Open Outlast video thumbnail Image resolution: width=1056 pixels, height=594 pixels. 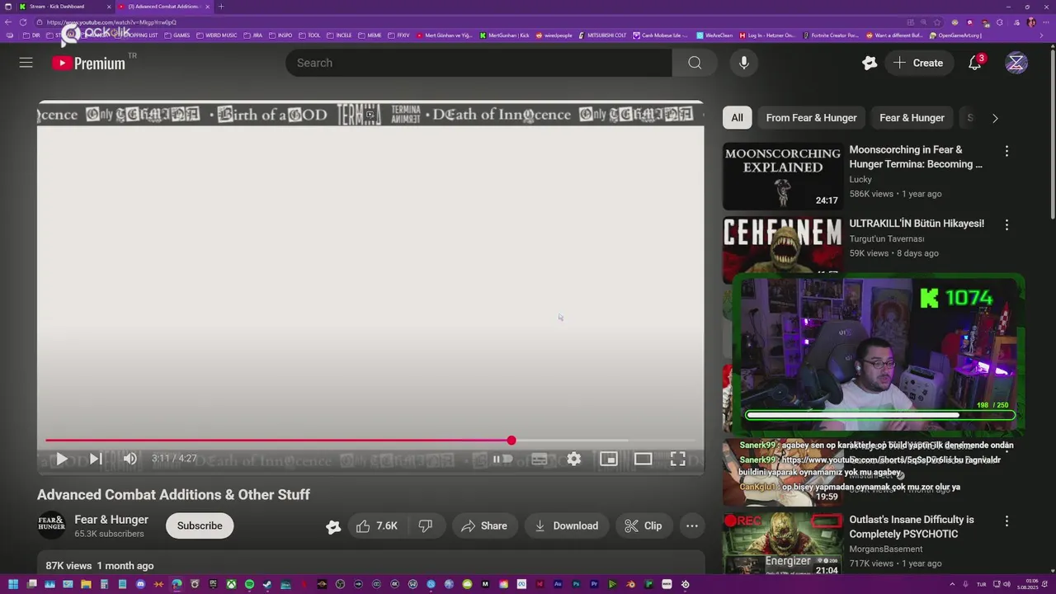click(782, 544)
